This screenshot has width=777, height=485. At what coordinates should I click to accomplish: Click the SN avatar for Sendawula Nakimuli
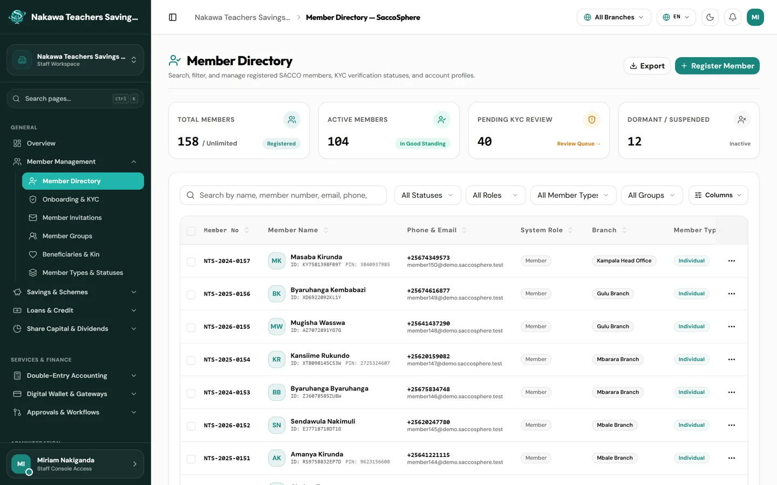(277, 425)
